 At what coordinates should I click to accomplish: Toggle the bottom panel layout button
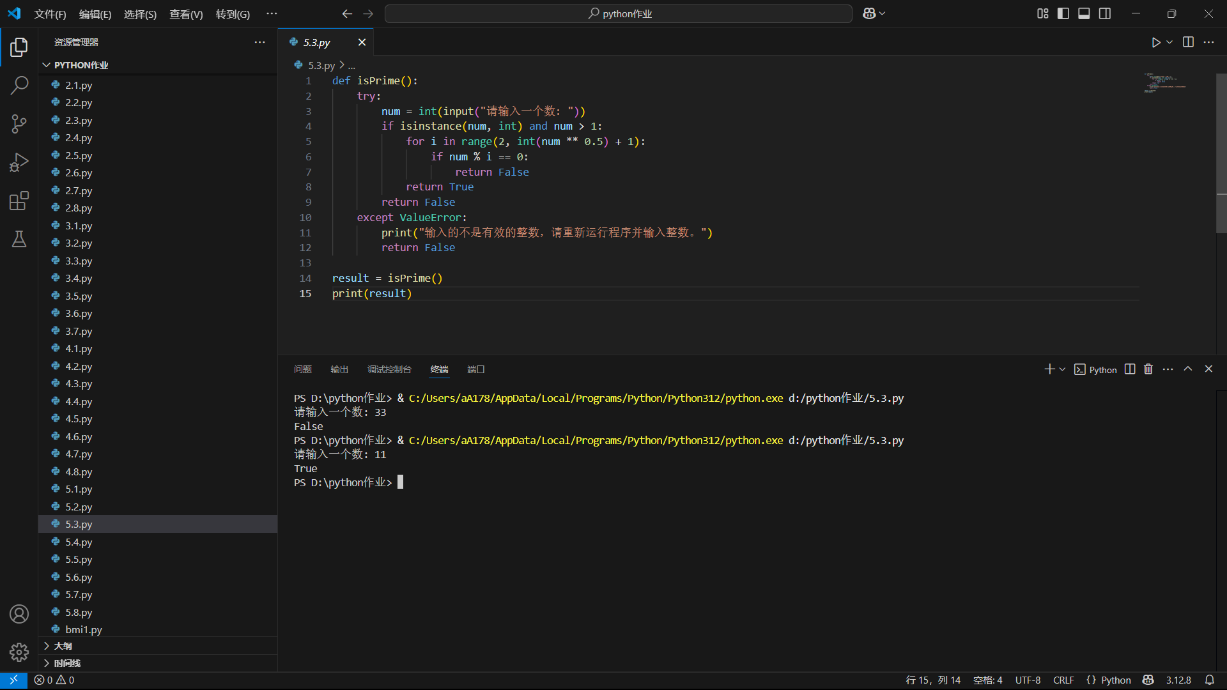point(1084,13)
